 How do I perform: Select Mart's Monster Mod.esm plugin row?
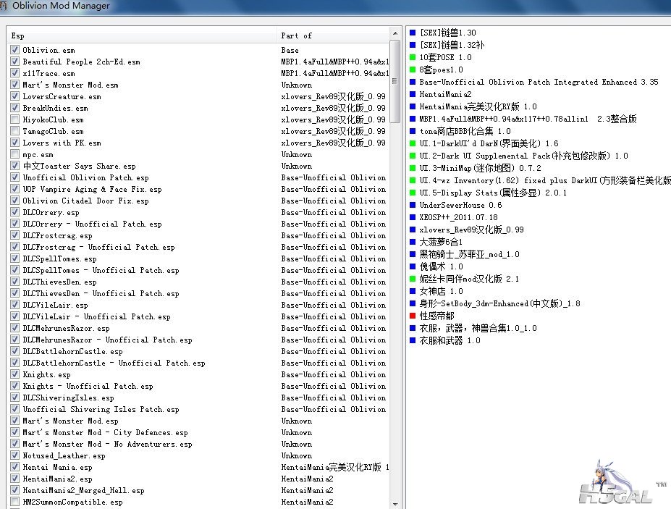198,85
